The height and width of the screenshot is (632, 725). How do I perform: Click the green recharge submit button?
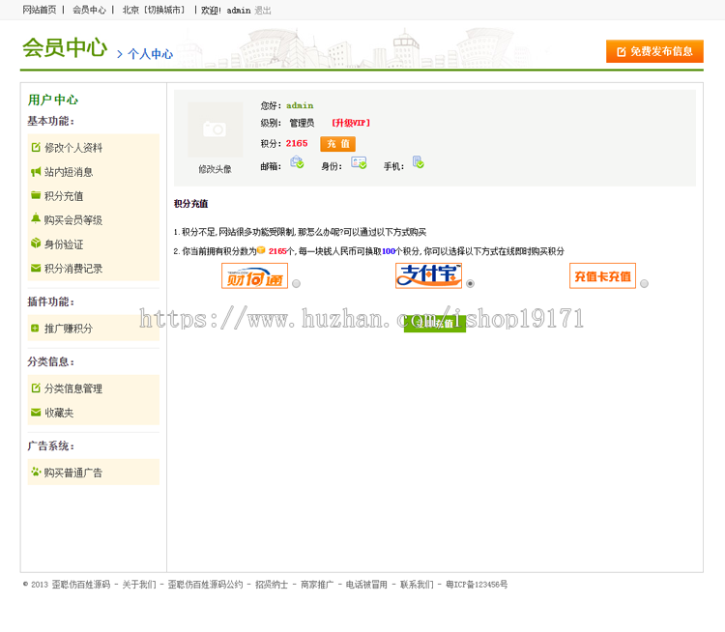click(435, 323)
